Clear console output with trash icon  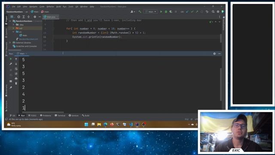(x=16, y=84)
